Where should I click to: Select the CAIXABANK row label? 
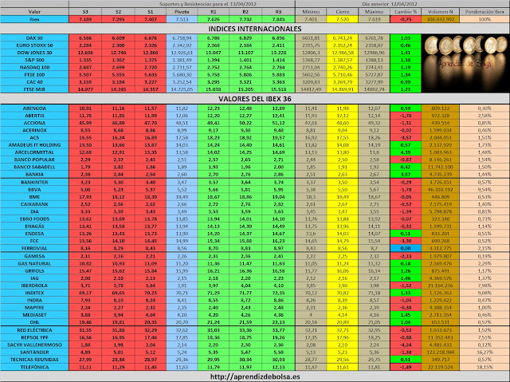pos(34,204)
